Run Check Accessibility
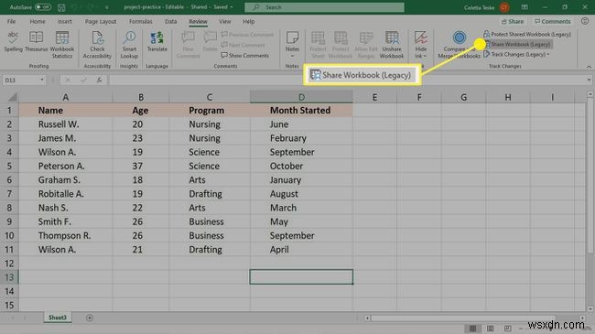 pos(97,45)
